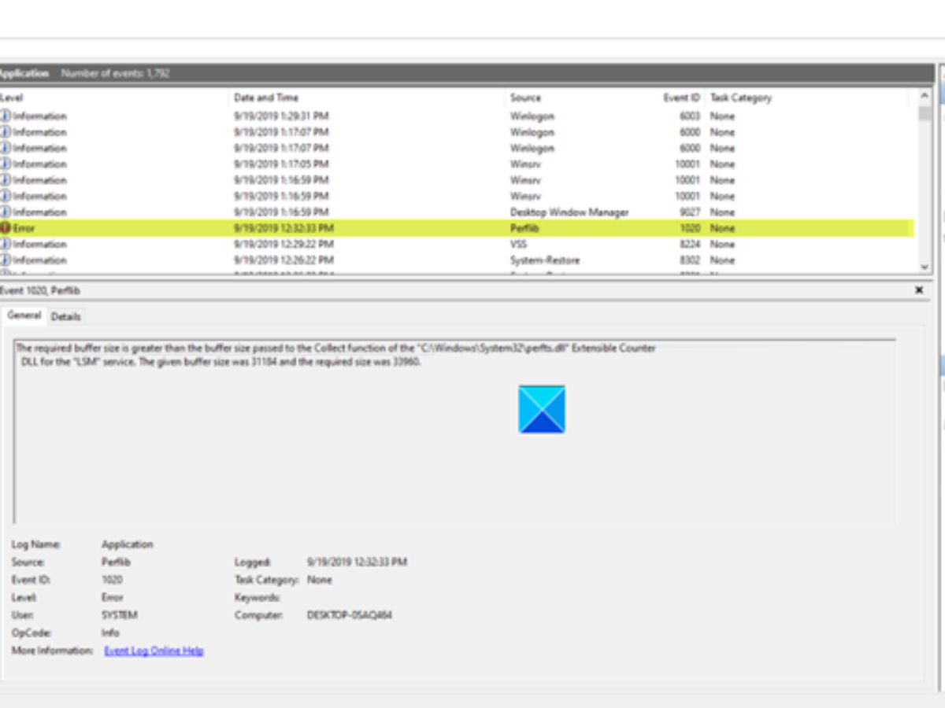Open the Event Log Online Help link
Image resolution: width=945 pixels, height=708 pixels.
(x=154, y=651)
